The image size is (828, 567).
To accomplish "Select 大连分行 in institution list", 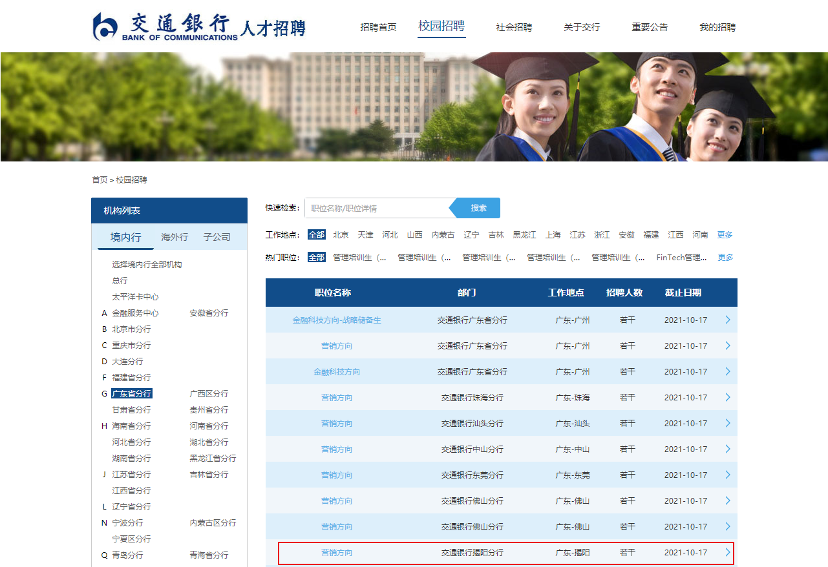I will click(x=127, y=362).
